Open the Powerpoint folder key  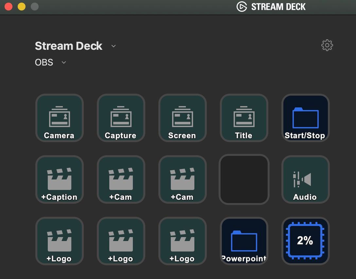[x=244, y=241]
